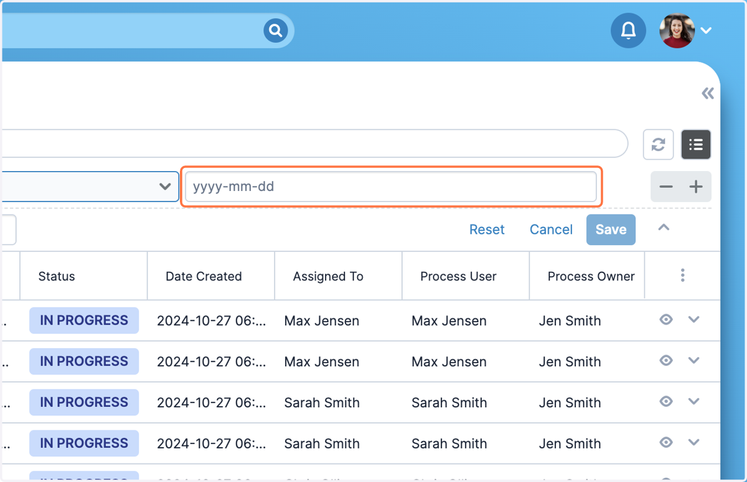Toggle the list view icon button
Screen dimensions: 747x482
[696, 145]
